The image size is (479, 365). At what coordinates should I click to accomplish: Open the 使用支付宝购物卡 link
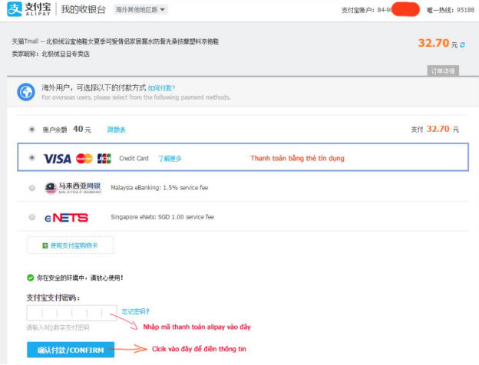(x=74, y=245)
